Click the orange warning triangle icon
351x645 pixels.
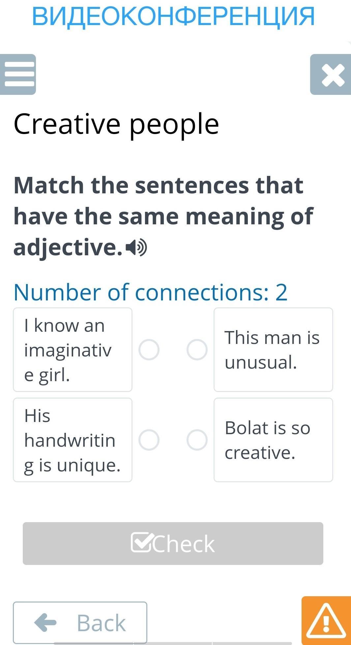click(326, 621)
